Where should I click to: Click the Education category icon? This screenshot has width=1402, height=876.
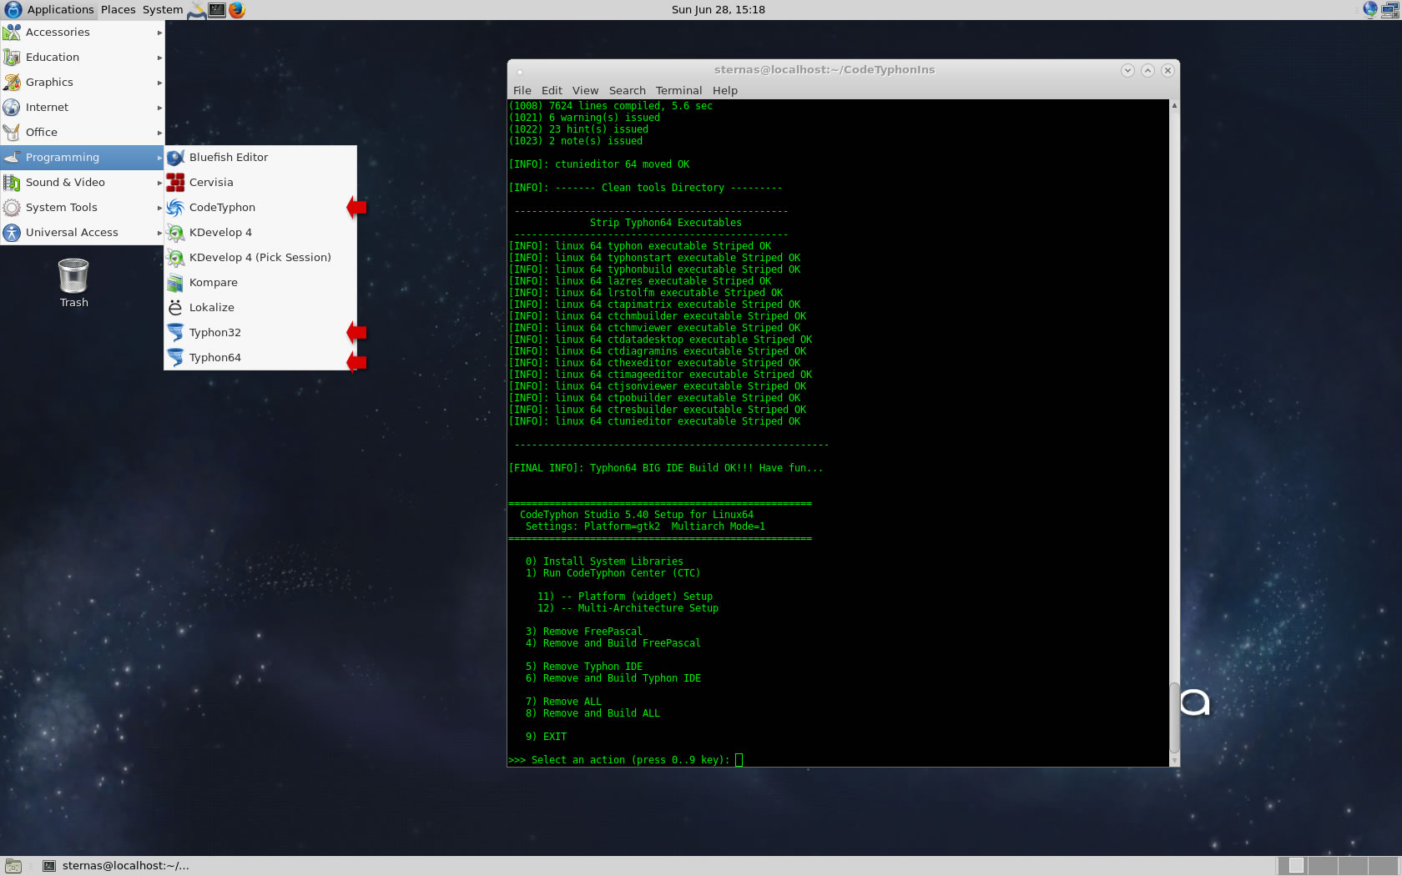click(12, 57)
